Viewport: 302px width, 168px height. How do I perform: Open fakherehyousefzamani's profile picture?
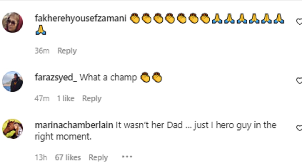(x=13, y=22)
